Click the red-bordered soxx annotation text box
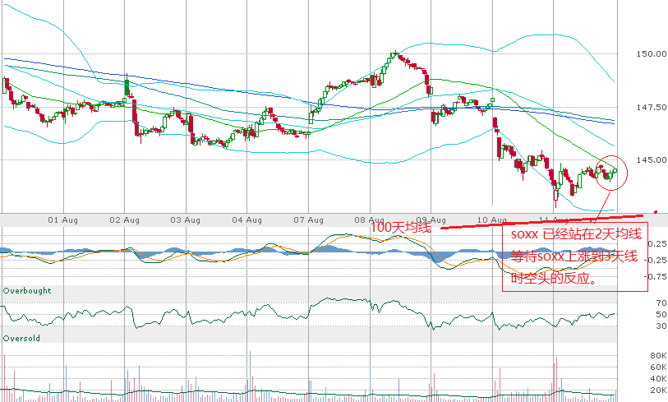The width and height of the screenshot is (668, 402). (x=574, y=256)
